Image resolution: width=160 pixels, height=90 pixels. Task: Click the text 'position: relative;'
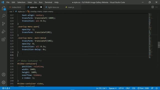(33, 66)
